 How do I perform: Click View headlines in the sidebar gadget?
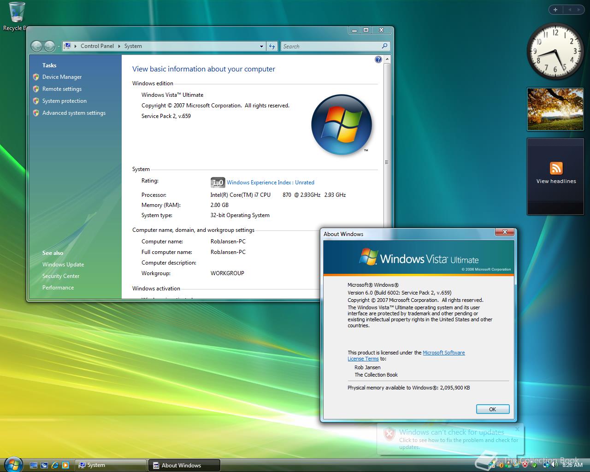click(x=555, y=181)
